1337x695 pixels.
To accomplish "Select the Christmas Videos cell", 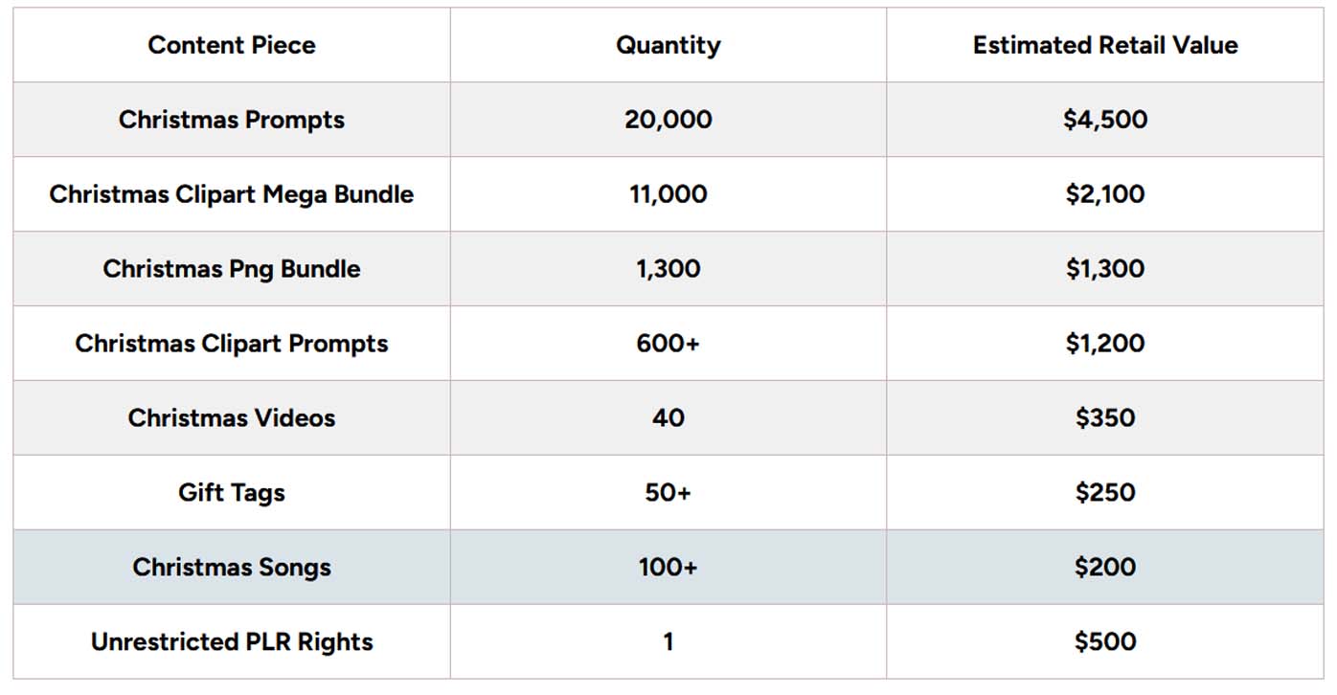I will [x=232, y=418].
